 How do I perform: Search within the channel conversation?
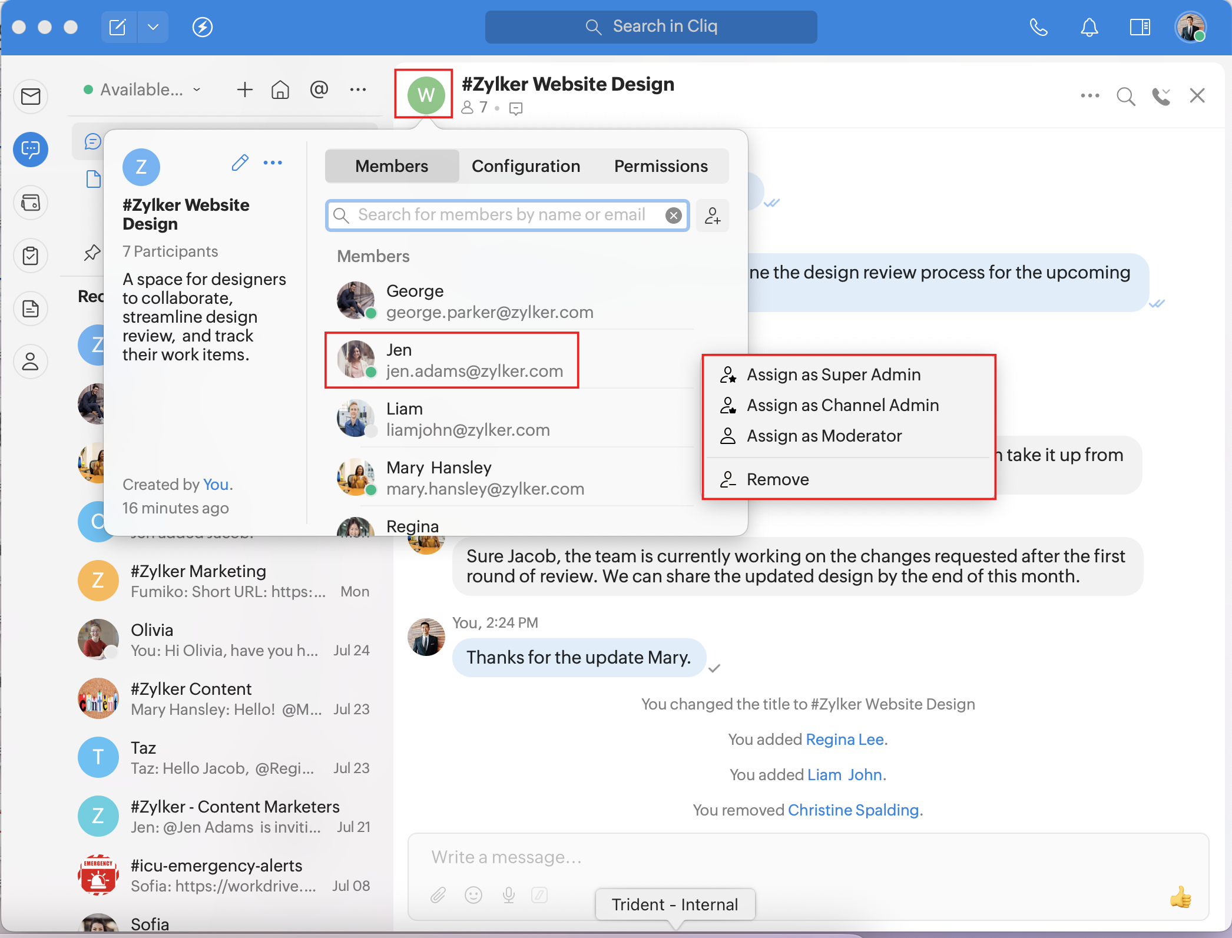click(x=1125, y=96)
